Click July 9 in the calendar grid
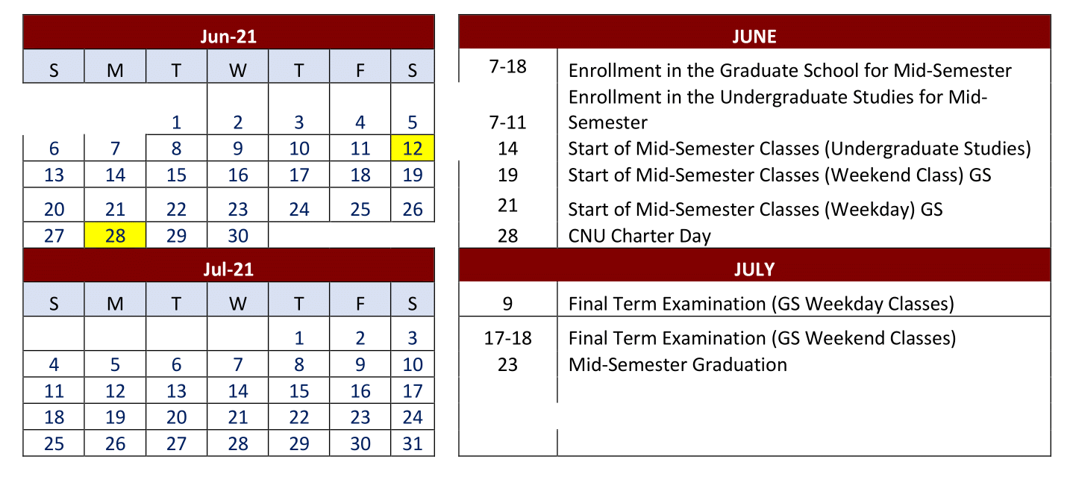Viewport: 1073px width, 480px height. click(x=360, y=364)
